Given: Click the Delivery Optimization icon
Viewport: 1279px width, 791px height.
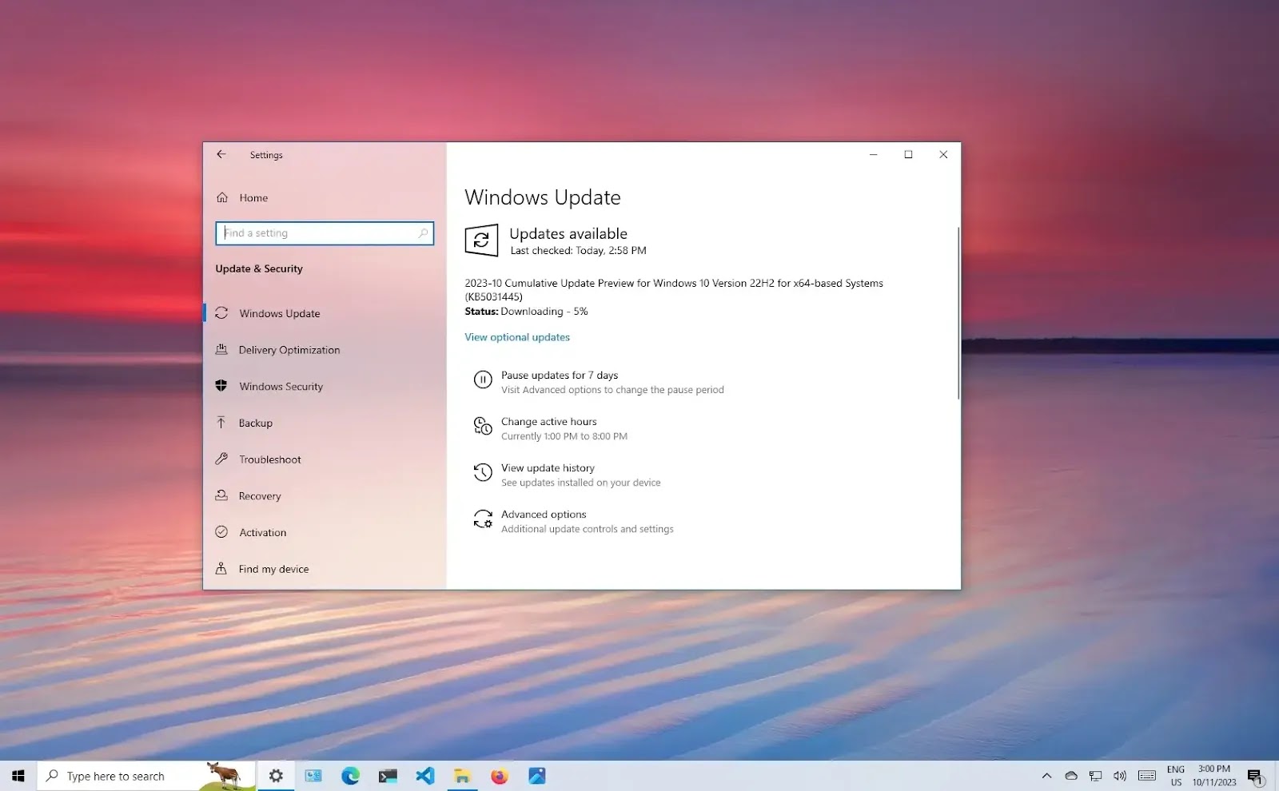Looking at the screenshot, I should point(221,349).
